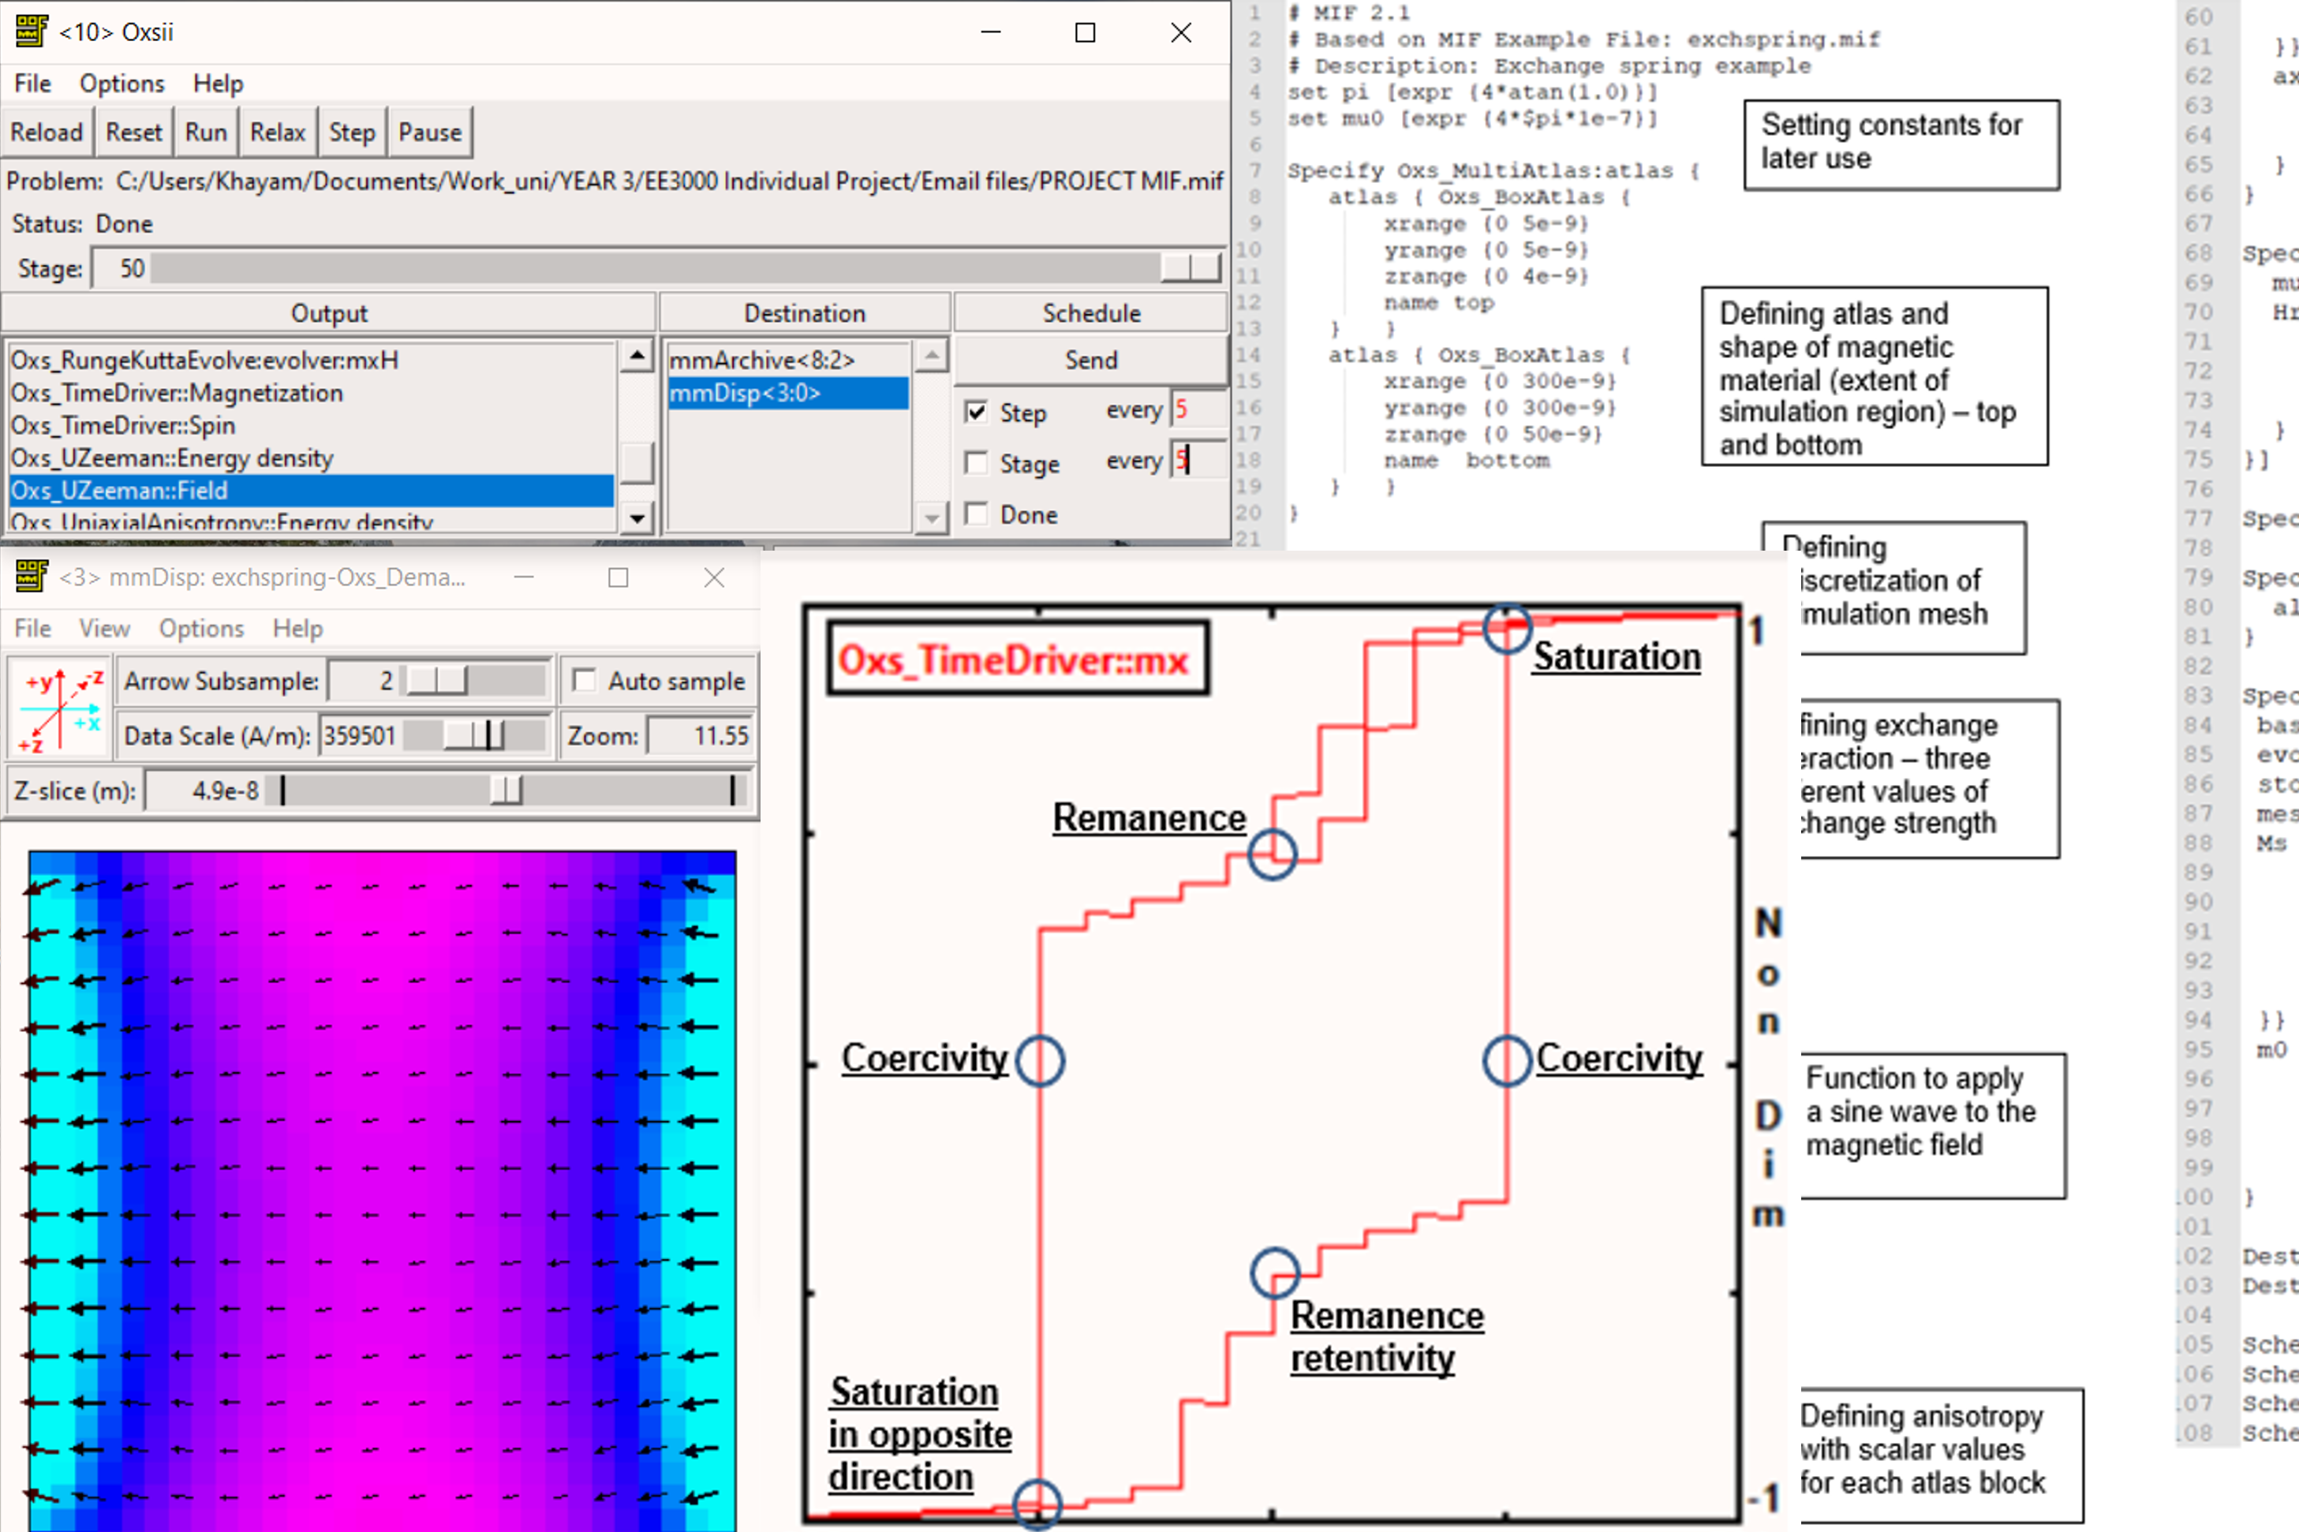Open the View menu in mmDisp
Viewport: 2299px width, 1532px height.
[x=105, y=628]
